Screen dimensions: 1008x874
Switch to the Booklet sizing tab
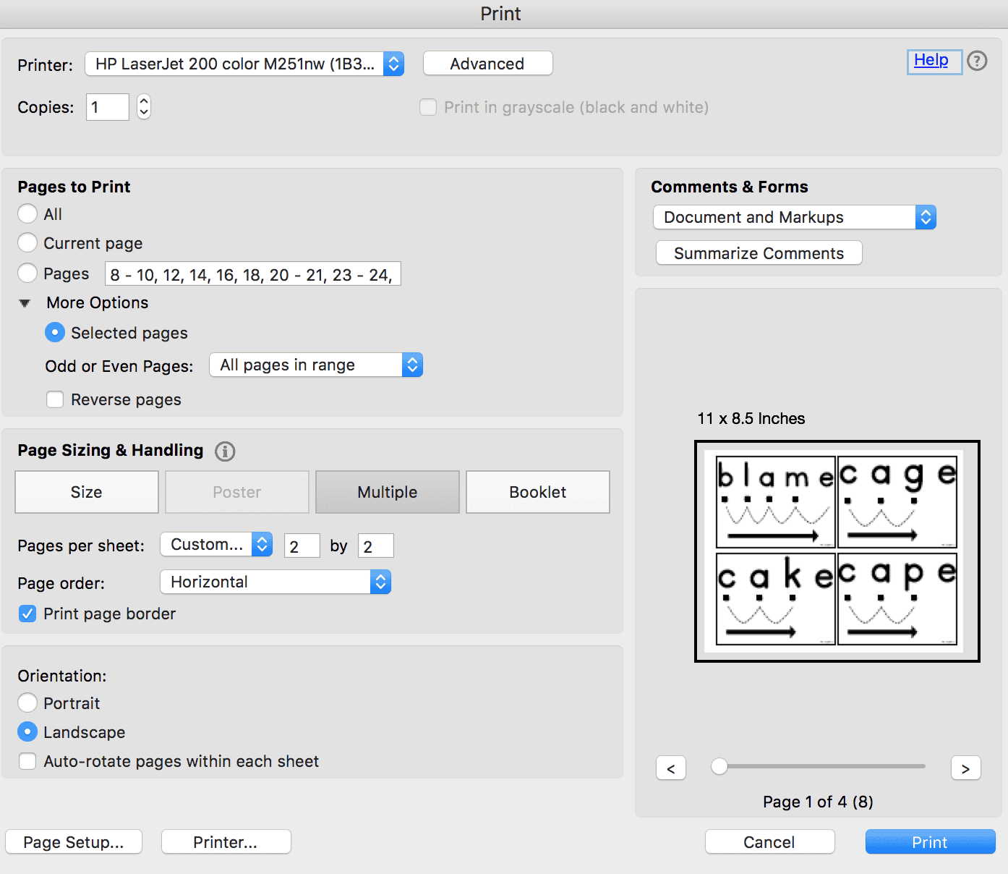[x=537, y=492]
